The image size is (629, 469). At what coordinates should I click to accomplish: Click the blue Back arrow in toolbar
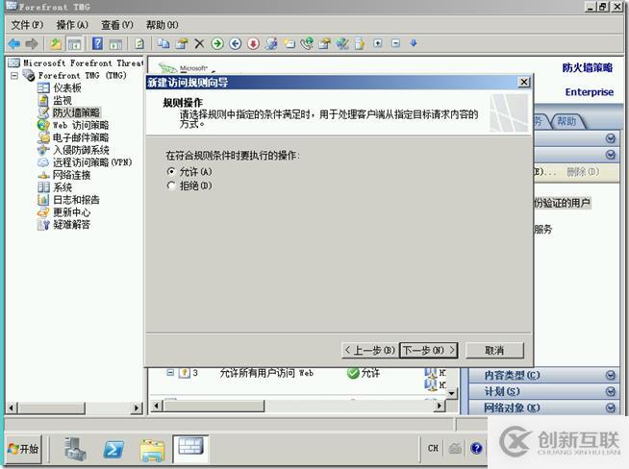click(x=14, y=43)
